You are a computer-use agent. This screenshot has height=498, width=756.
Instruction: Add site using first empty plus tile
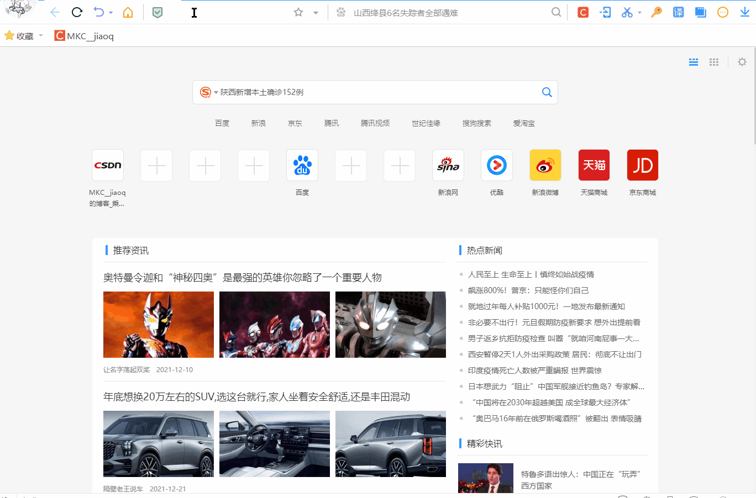pyautogui.click(x=156, y=165)
